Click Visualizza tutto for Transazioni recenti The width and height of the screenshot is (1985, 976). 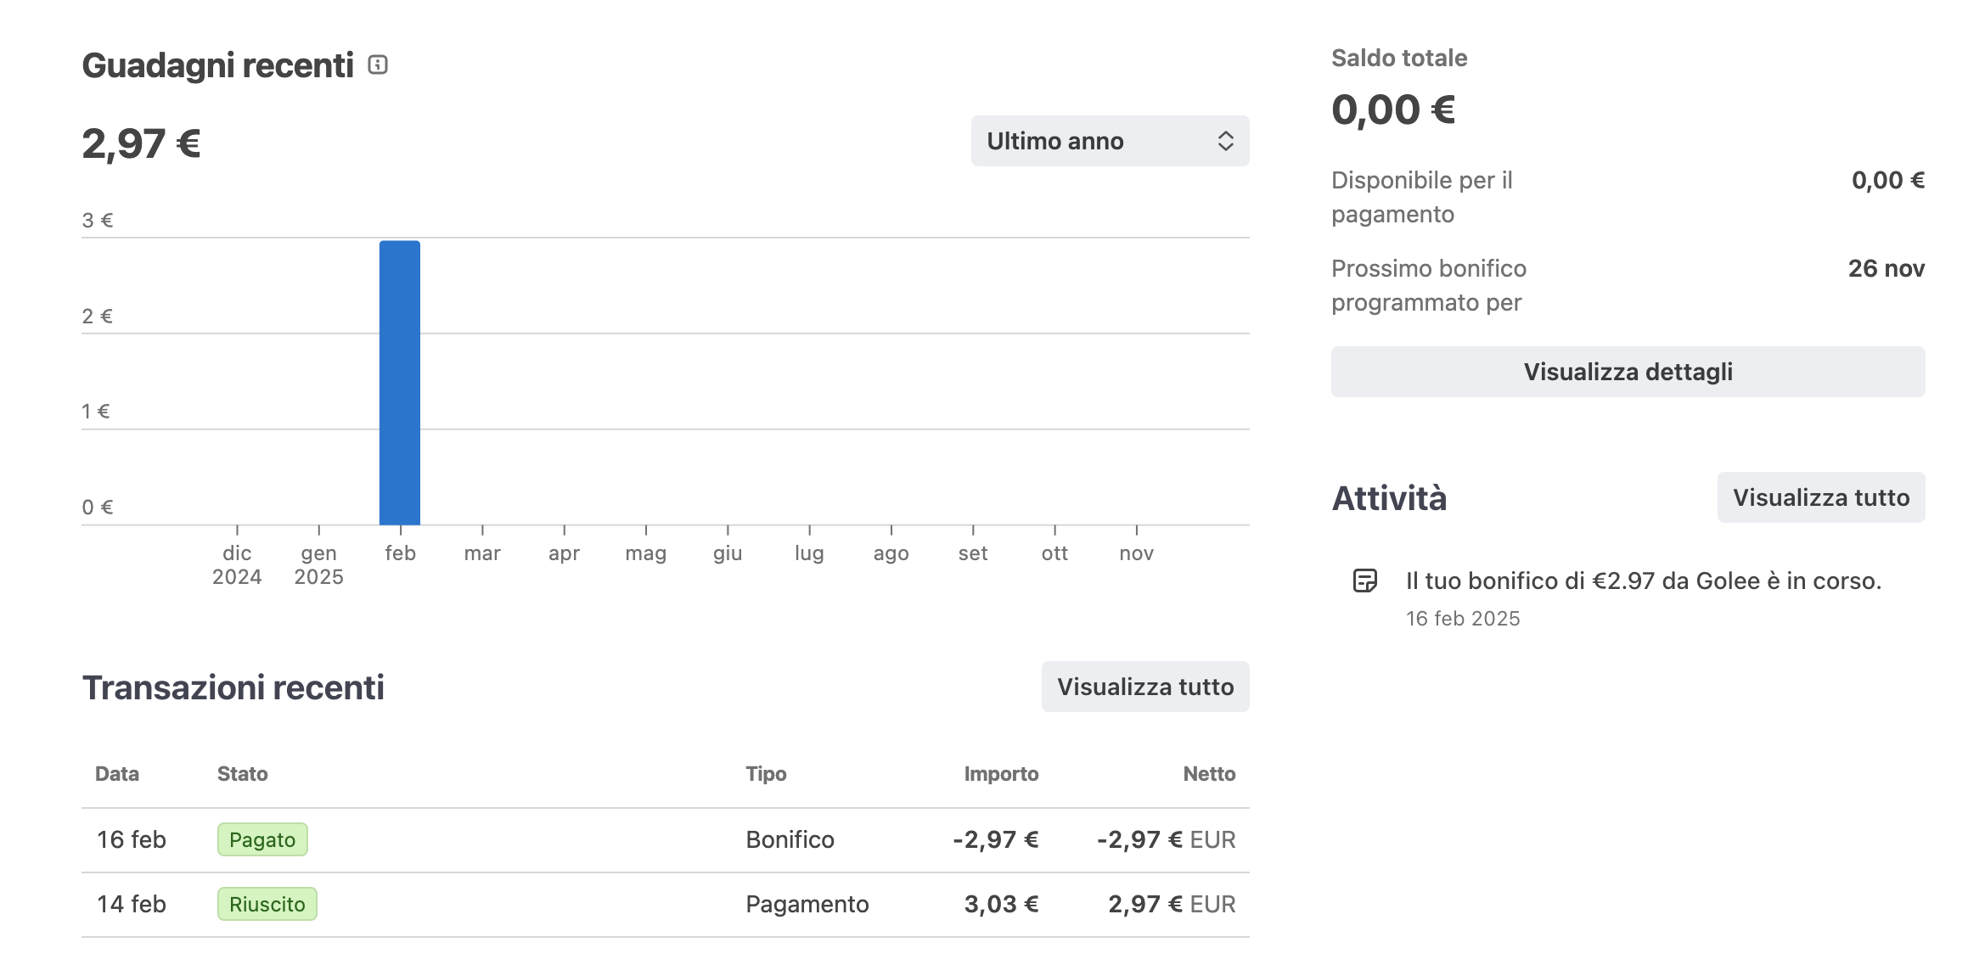coord(1144,687)
